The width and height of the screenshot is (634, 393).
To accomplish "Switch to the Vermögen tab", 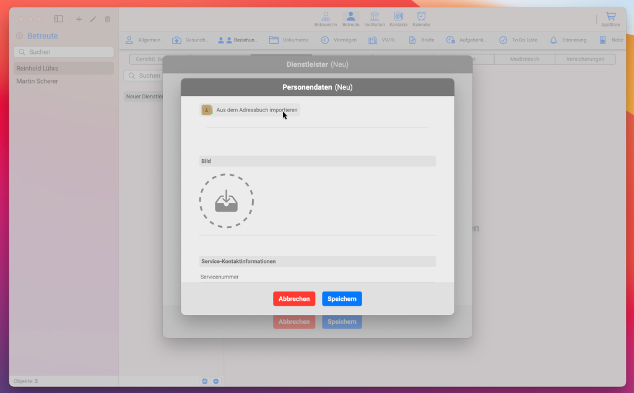I will pyautogui.click(x=339, y=40).
